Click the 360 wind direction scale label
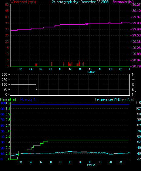Viewport: 141px width, 171px height. click(4, 74)
